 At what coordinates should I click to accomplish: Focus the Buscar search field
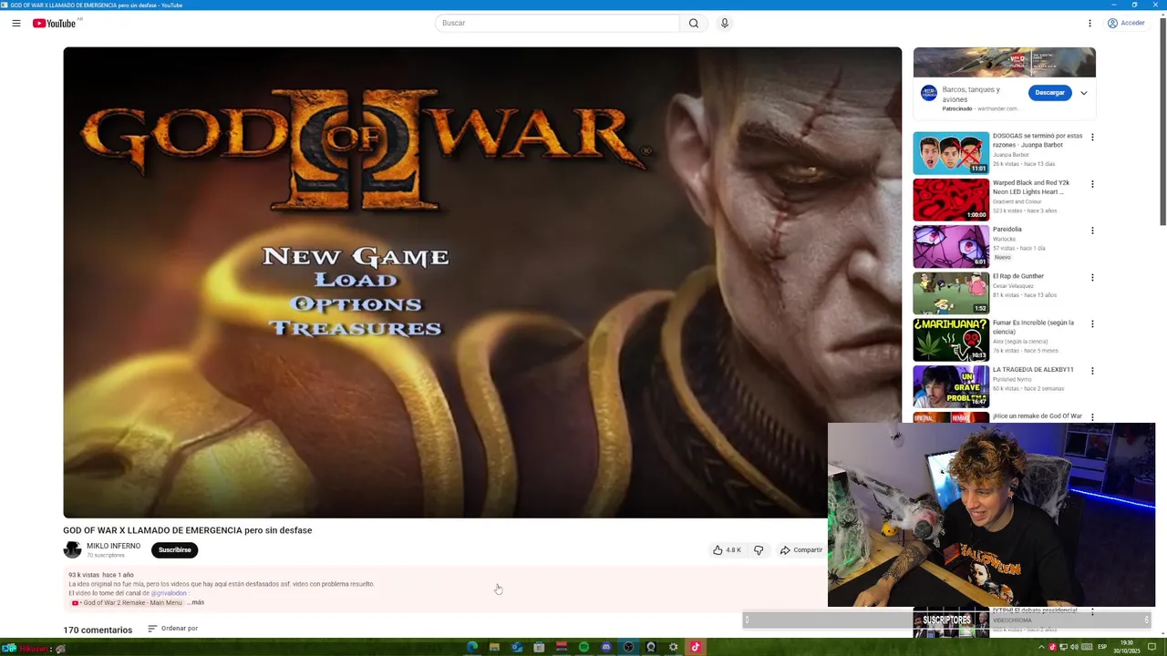pyautogui.click(x=557, y=23)
